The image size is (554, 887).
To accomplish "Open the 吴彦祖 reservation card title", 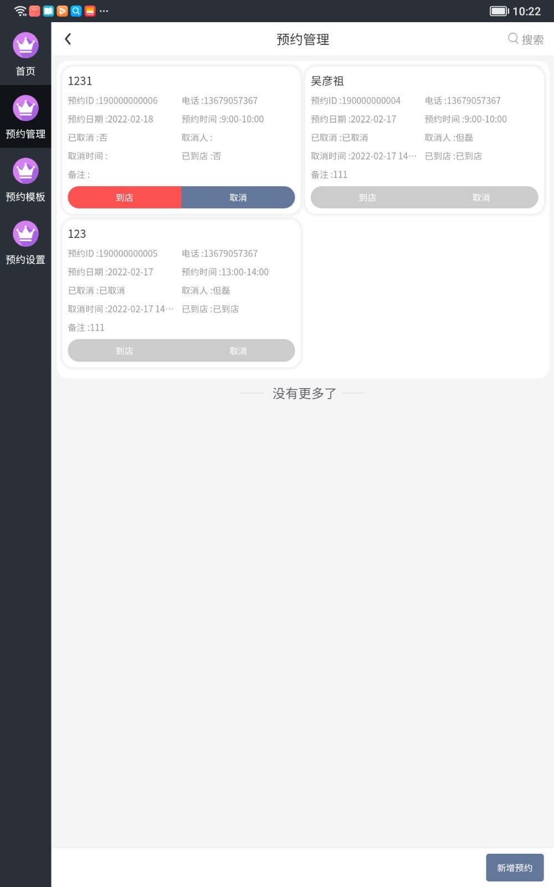I will (x=327, y=81).
